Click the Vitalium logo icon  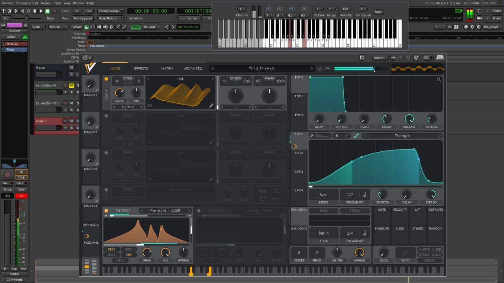(x=90, y=68)
